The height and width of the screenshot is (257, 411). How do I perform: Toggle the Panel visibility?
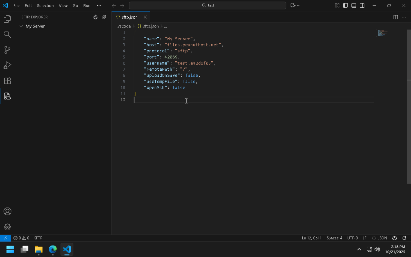click(x=353, y=5)
